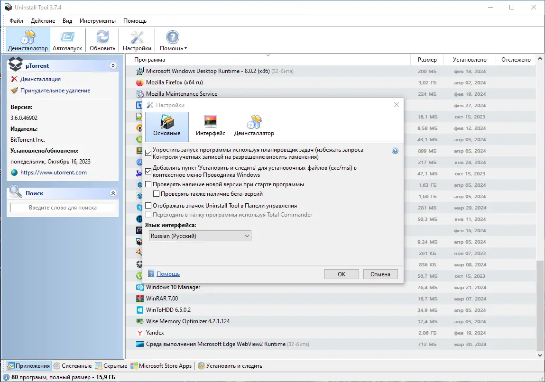Switch to the Интерфейс settings page

[210, 126]
